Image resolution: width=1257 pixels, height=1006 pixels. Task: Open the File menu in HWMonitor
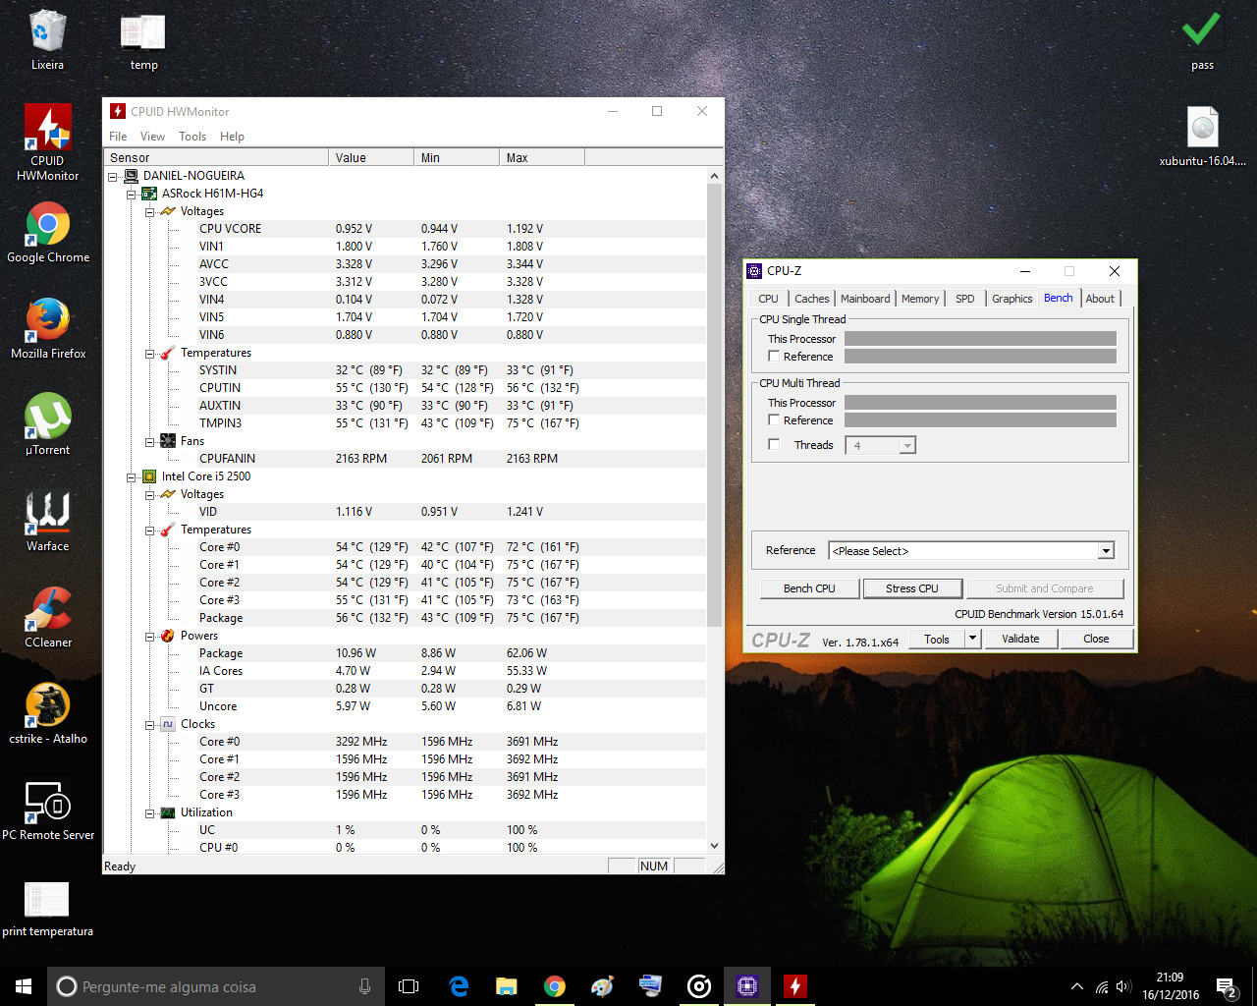118,137
